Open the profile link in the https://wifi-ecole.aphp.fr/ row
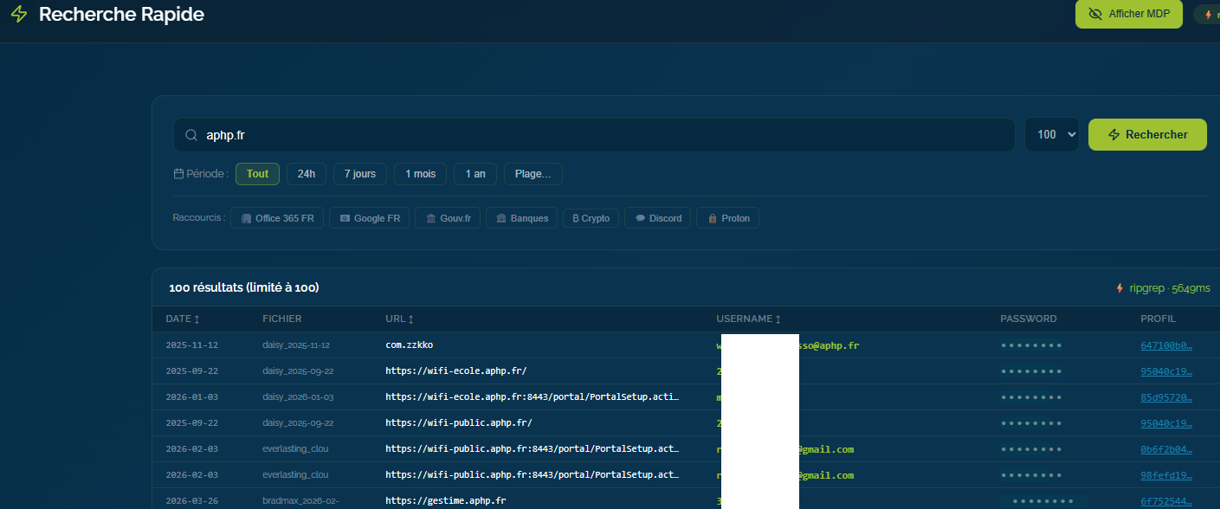The width and height of the screenshot is (1220, 509). [x=1166, y=371]
